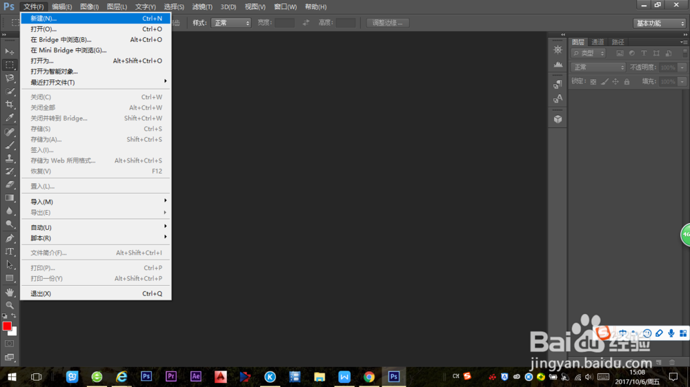The image size is (690, 387).
Task: Select the Clone Stamp tool
Action: [9, 158]
